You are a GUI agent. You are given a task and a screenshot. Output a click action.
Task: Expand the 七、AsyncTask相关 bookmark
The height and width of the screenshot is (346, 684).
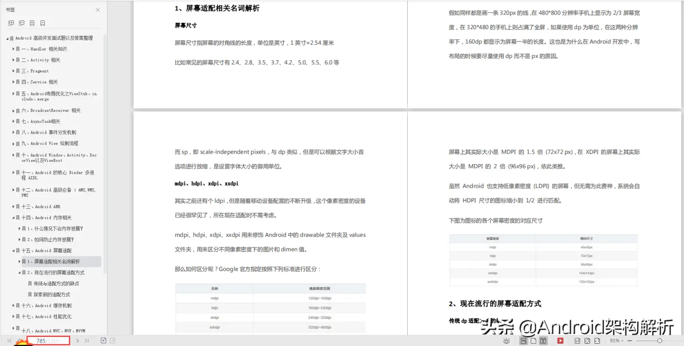[14, 121]
